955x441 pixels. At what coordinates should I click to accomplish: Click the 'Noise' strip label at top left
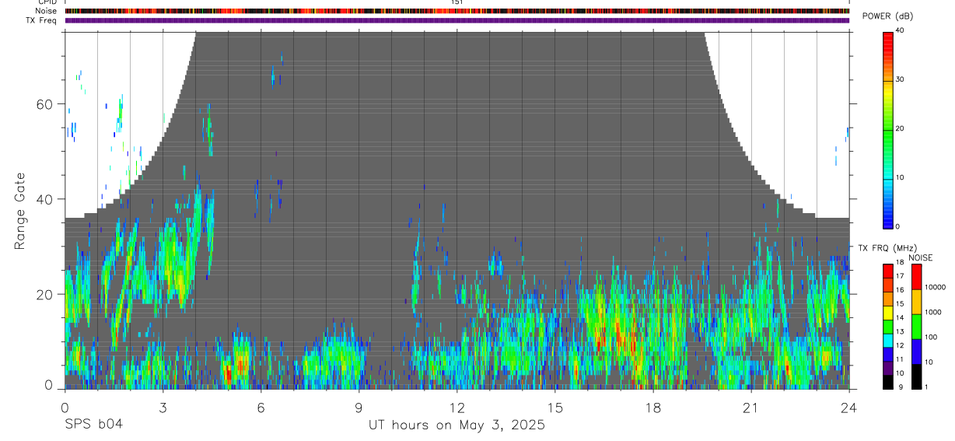pyautogui.click(x=47, y=11)
